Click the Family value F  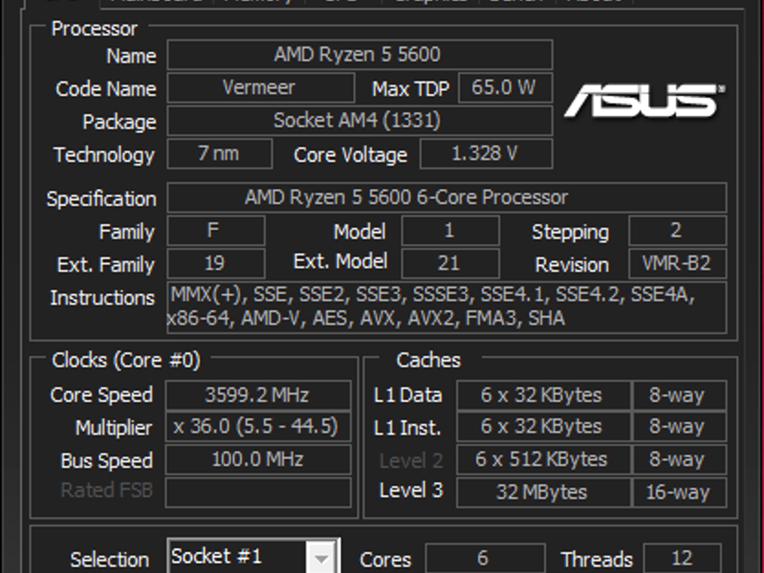point(216,231)
